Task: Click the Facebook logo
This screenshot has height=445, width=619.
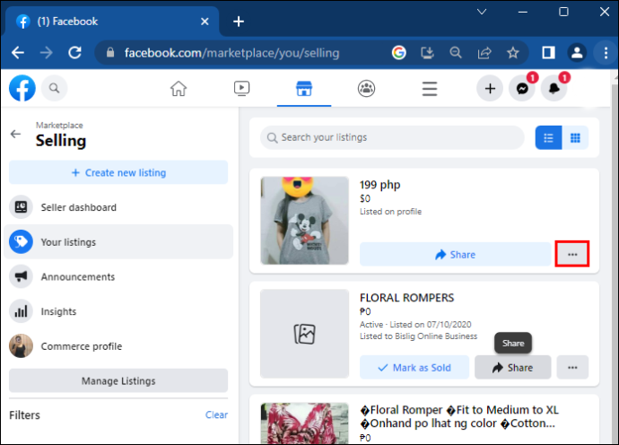Action: (22, 88)
